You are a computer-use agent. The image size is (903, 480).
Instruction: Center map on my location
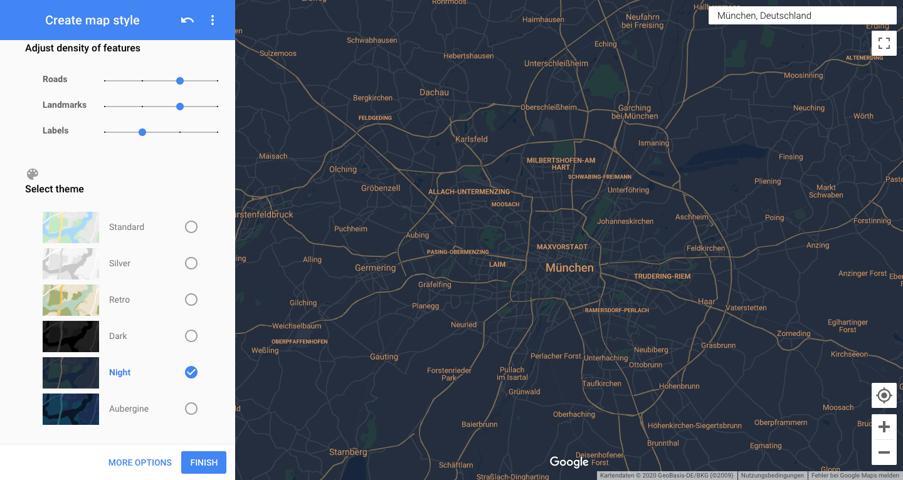tap(884, 395)
